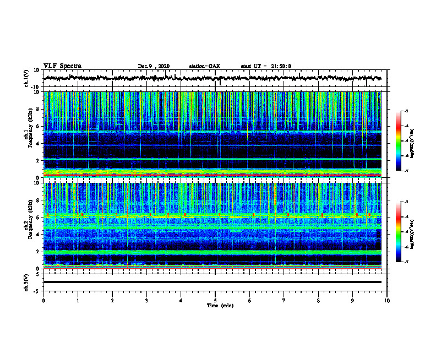Click the ch.1 spectrogram color scale bar
The image size is (436, 337).
[398, 141]
